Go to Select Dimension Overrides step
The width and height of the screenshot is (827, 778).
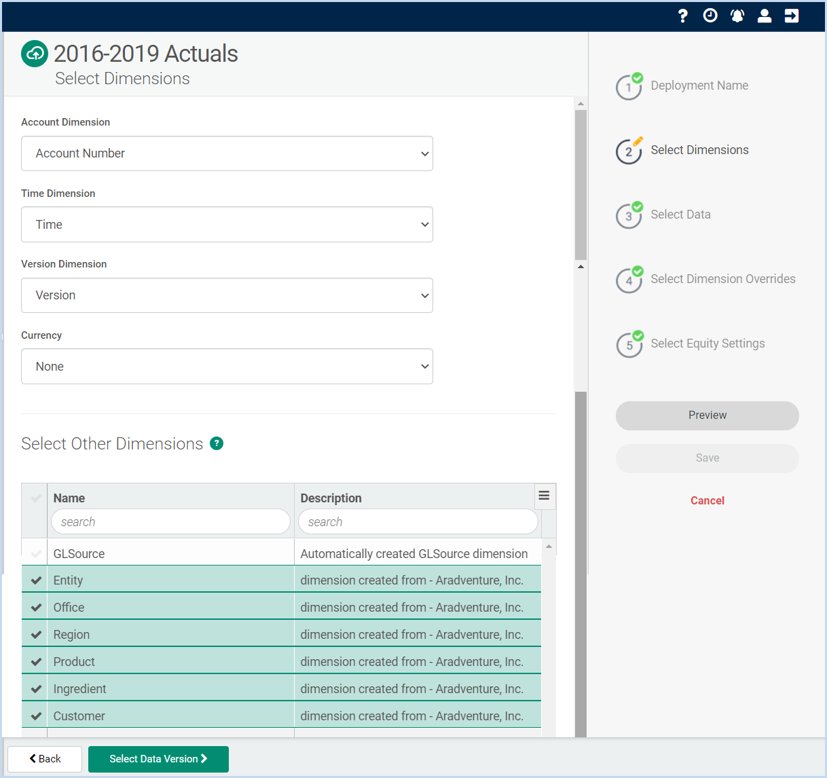[723, 279]
